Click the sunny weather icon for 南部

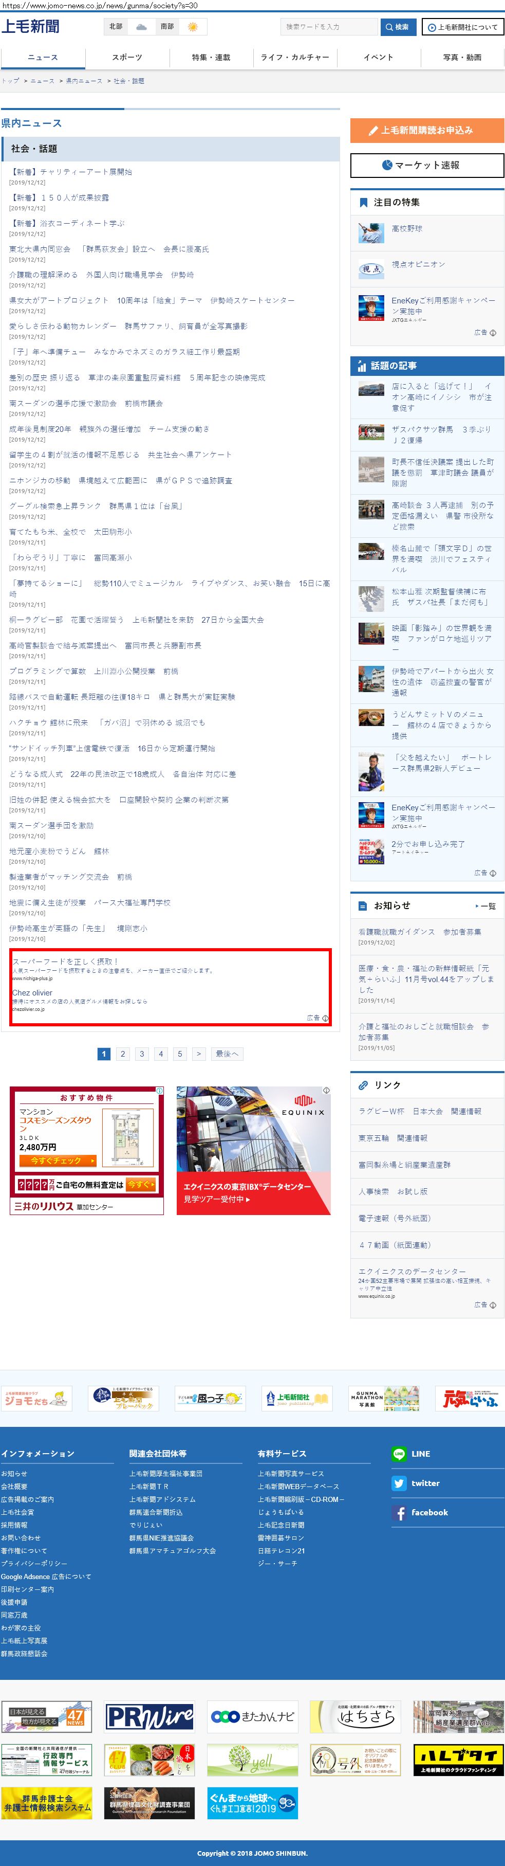pos(193,27)
